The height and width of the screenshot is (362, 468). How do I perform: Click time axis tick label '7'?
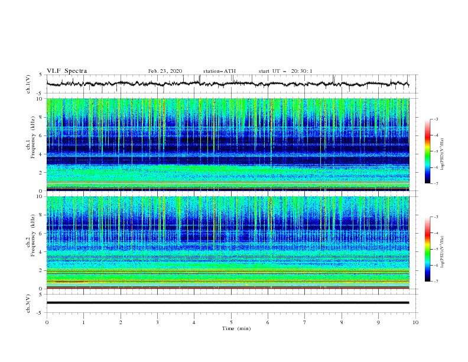(305, 322)
